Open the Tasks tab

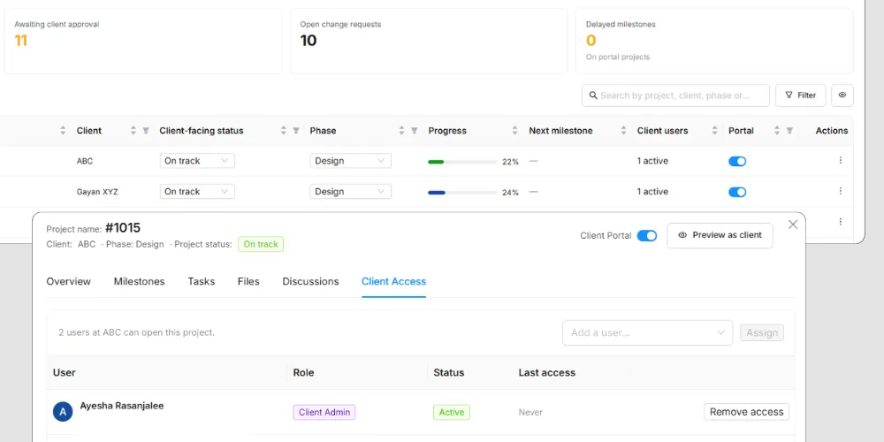(x=202, y=281)
